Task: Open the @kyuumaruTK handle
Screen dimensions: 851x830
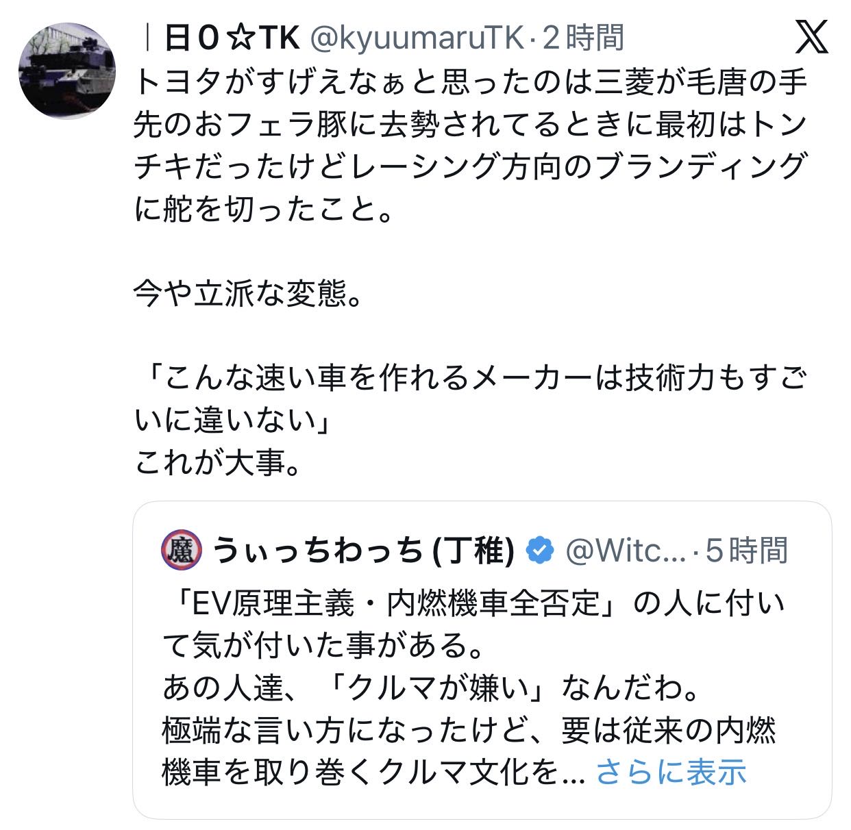Action: [417, 38]
